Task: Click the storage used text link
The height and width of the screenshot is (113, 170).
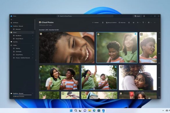Action: (19, 96)
